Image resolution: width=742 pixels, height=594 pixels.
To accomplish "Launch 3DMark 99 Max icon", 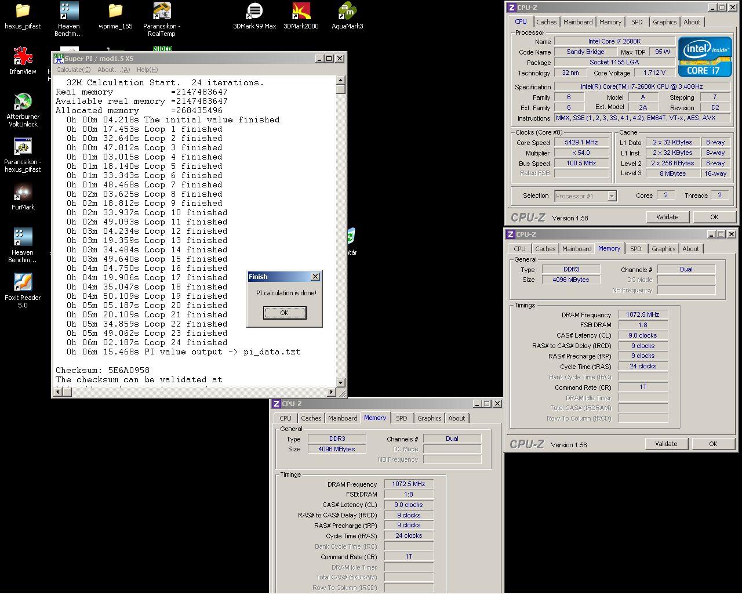I will 254,16.
